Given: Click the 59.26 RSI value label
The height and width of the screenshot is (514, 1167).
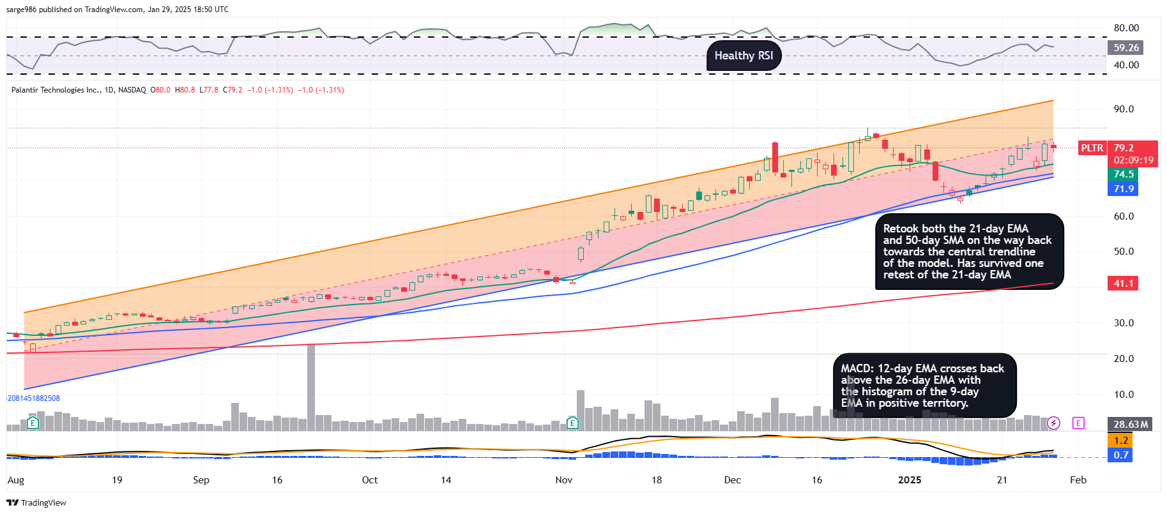Looking at the screenshot, I should tap(1126, 48).
